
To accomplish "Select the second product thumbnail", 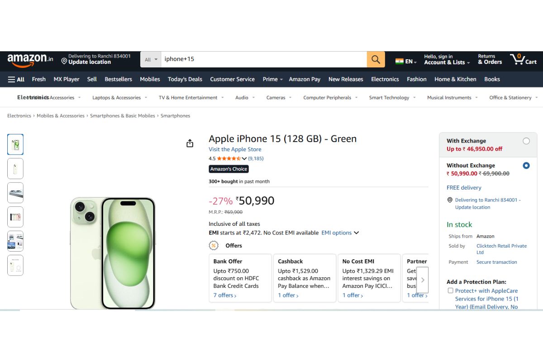I will 15,168.
